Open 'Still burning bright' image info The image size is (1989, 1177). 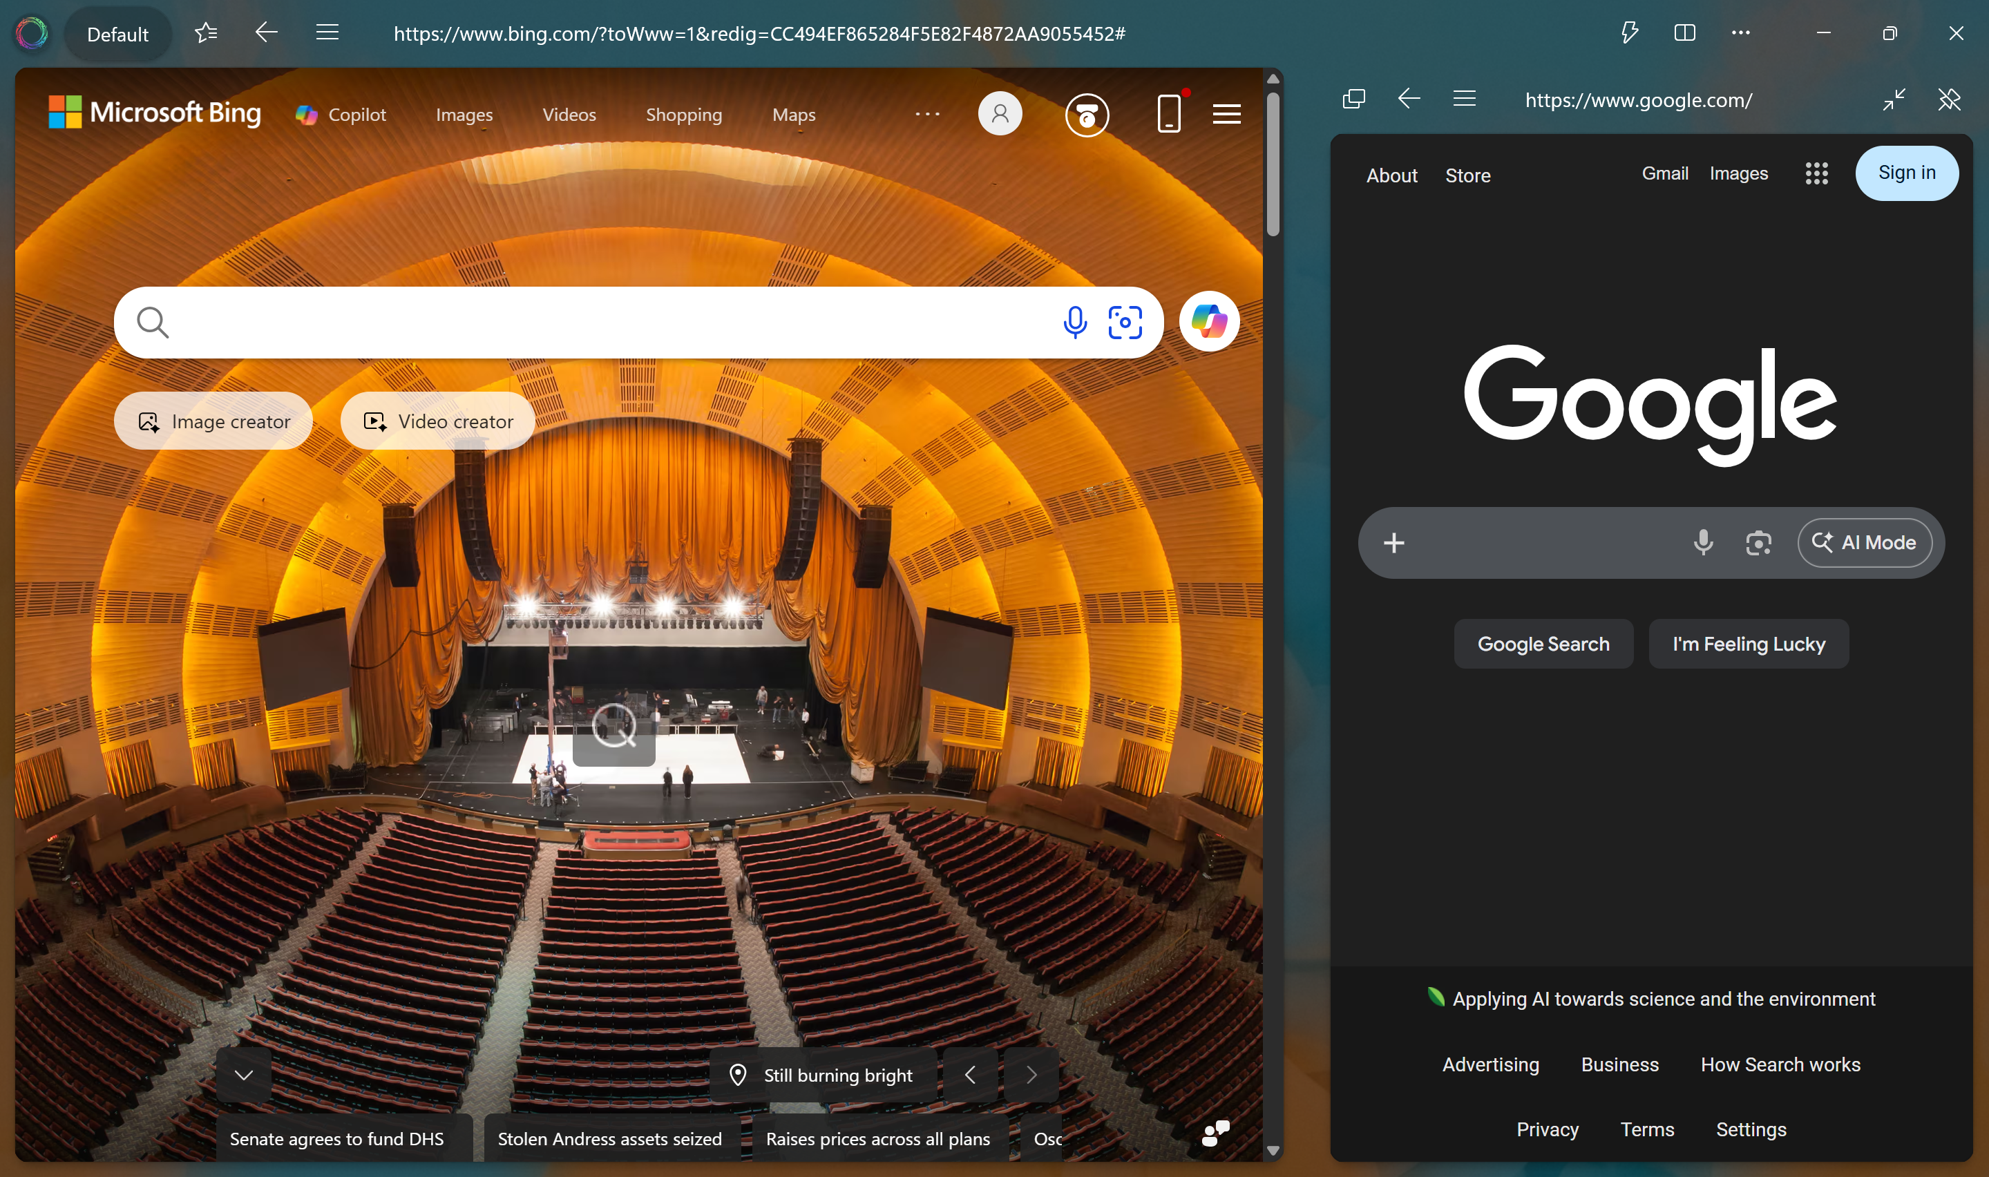[824, 1075]
